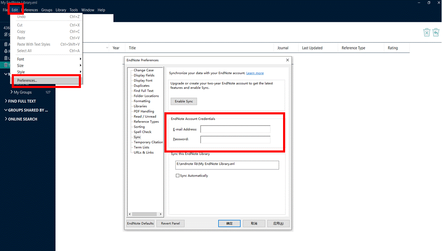This screenshot has width=442, height=251.
Task: Click the Revert Panel button
Action: pos(170,223)
